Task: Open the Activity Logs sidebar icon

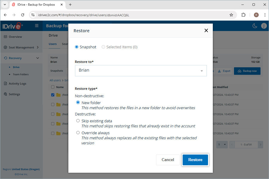Action: 5,83
